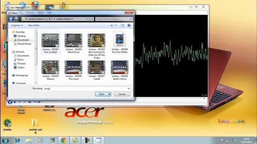
Task: Expand the view options dropdown arrow
Action: point(116,25)
